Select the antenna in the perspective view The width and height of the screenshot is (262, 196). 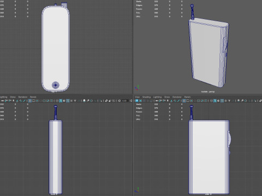pos(192,12)
